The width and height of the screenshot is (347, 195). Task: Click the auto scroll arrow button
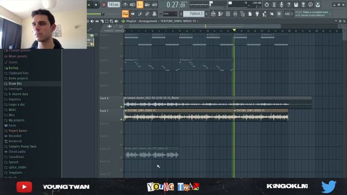click(132, 14)
